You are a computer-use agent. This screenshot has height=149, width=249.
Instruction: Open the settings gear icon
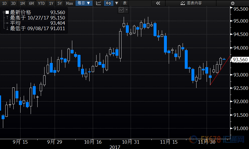[x=232, y=3]
